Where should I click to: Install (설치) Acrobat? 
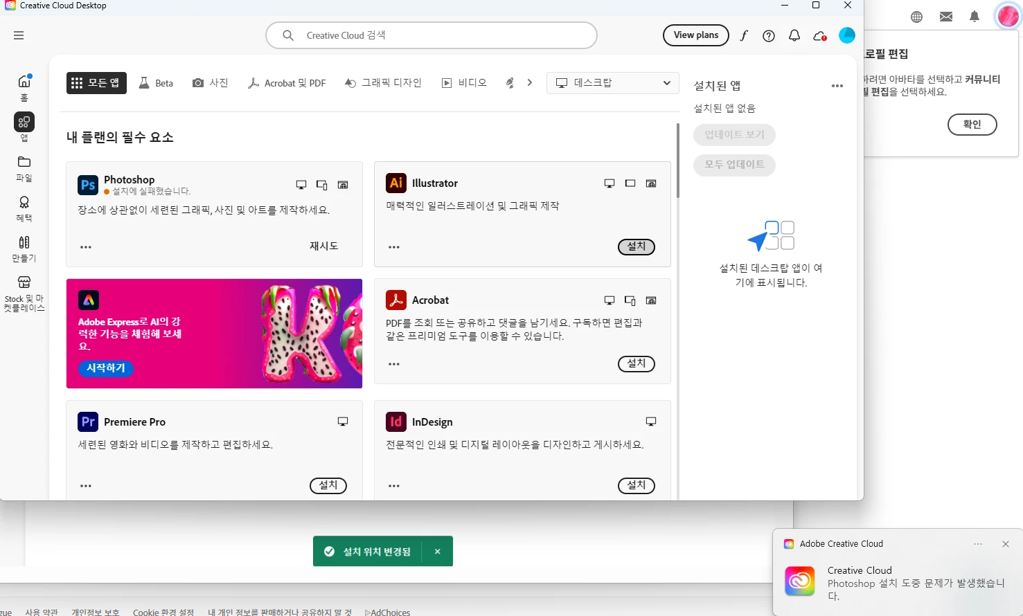pyautogui.click(x=637, y=363)
